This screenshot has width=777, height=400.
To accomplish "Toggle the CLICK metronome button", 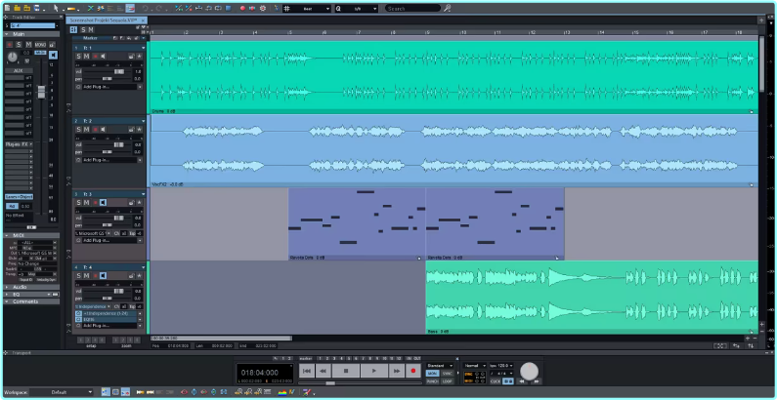I will (x=496, y=381).
